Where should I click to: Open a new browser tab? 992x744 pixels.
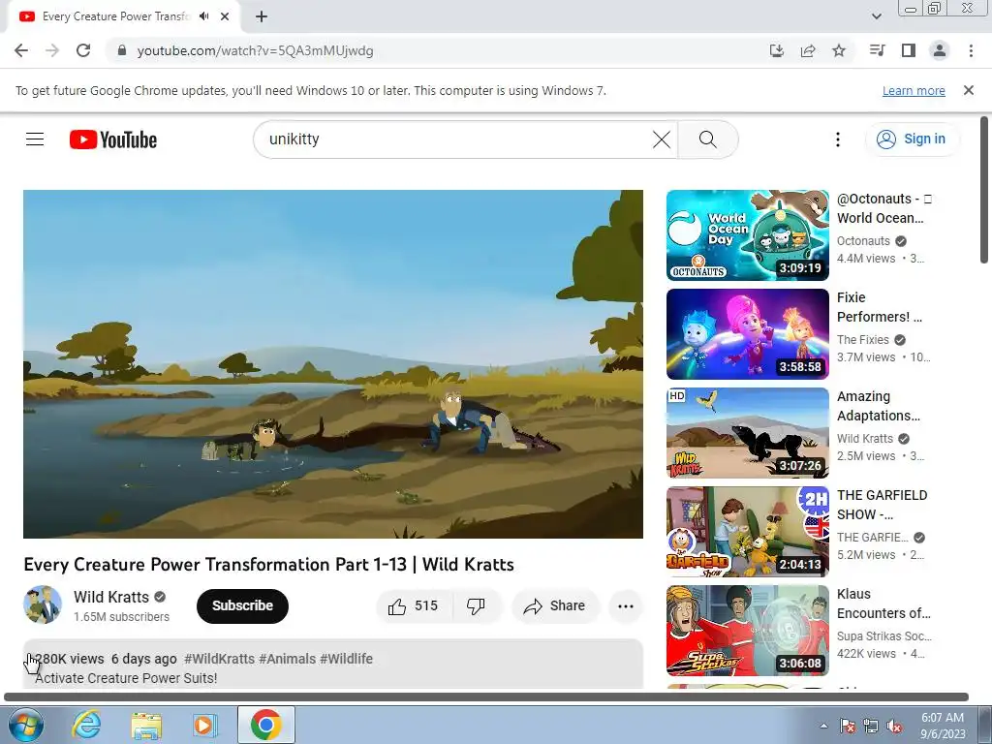[262, 17]
